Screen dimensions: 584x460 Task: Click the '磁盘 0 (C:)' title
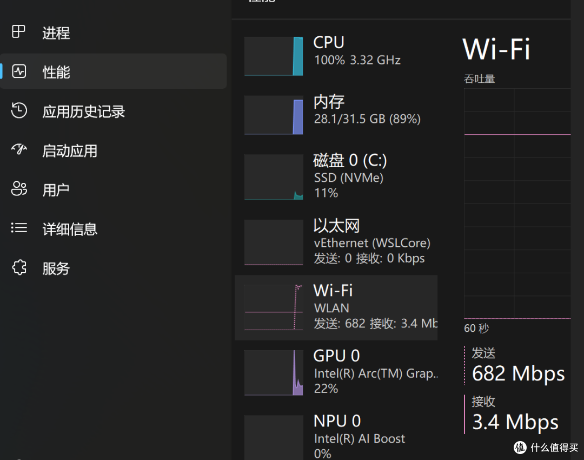tap(350, 160)
